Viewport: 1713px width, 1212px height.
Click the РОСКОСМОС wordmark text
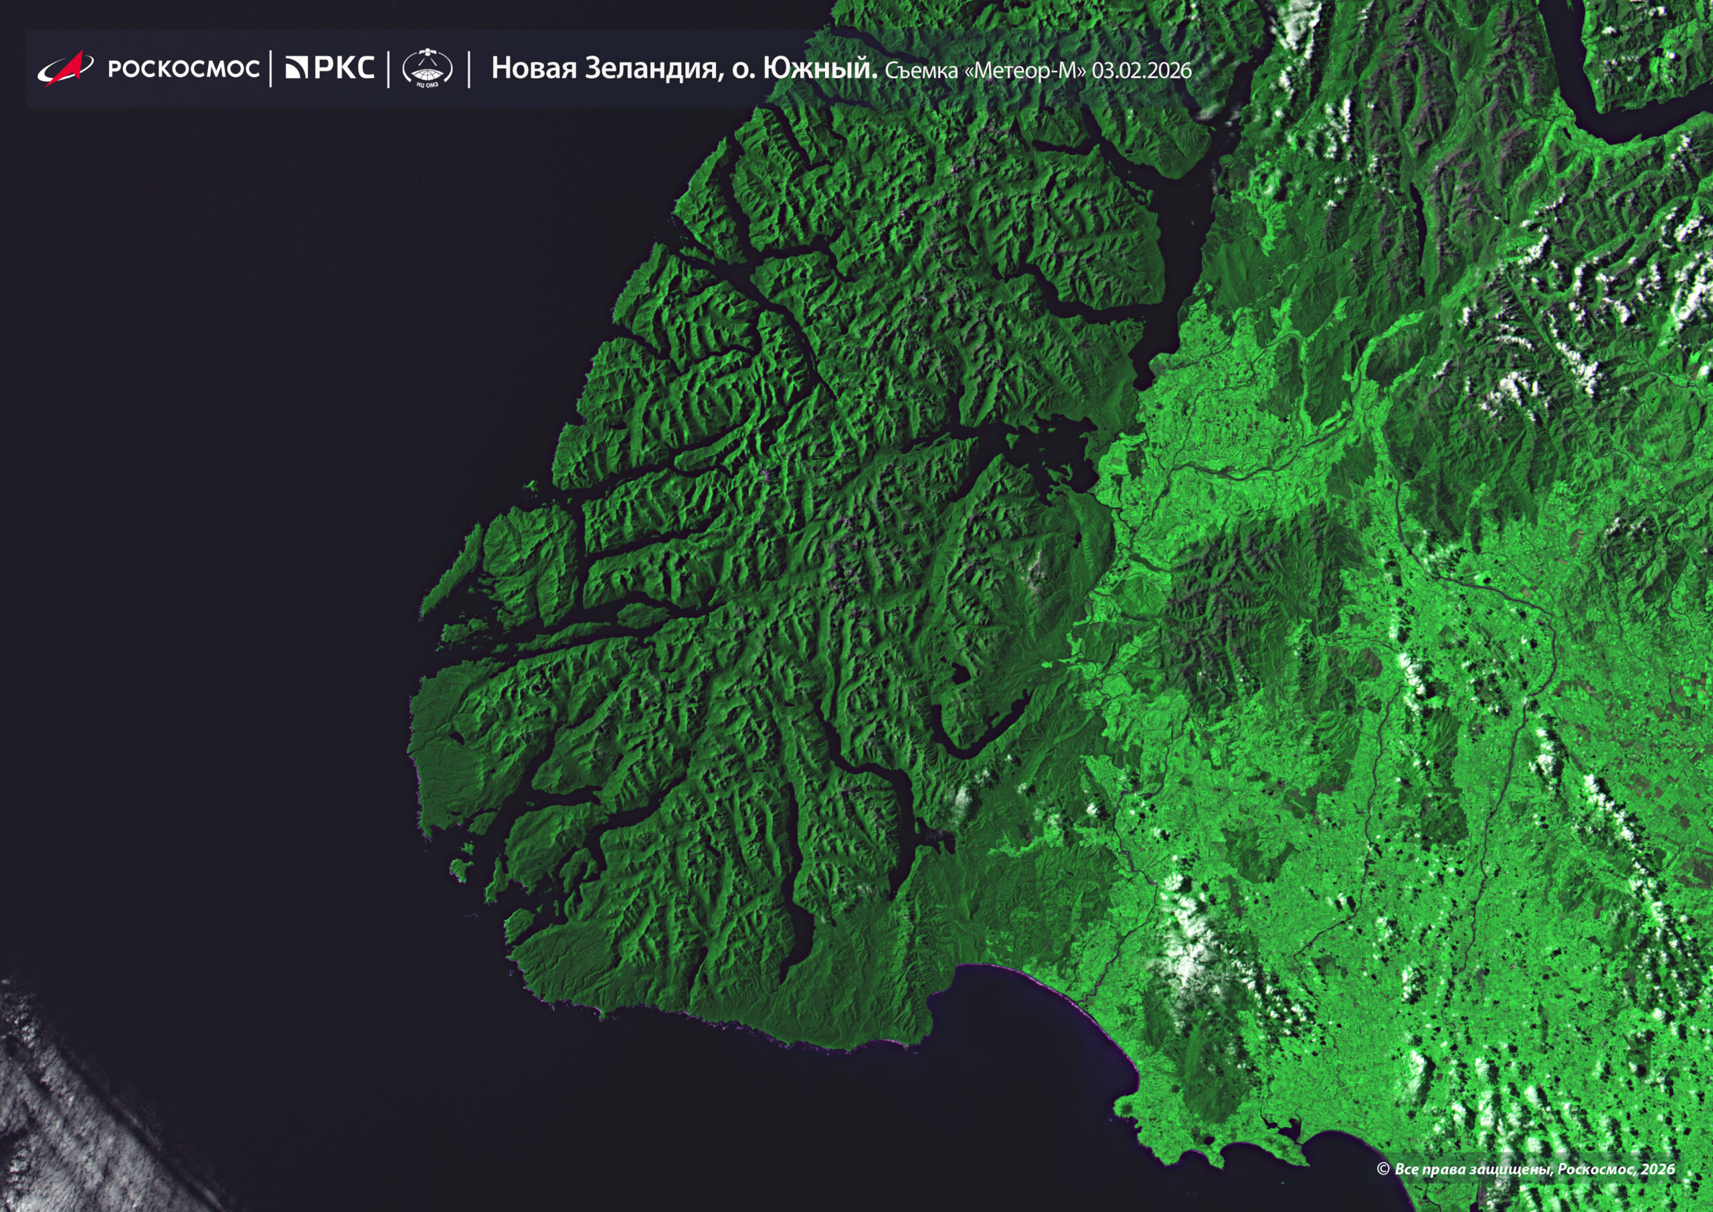click(x=183, y=69)
